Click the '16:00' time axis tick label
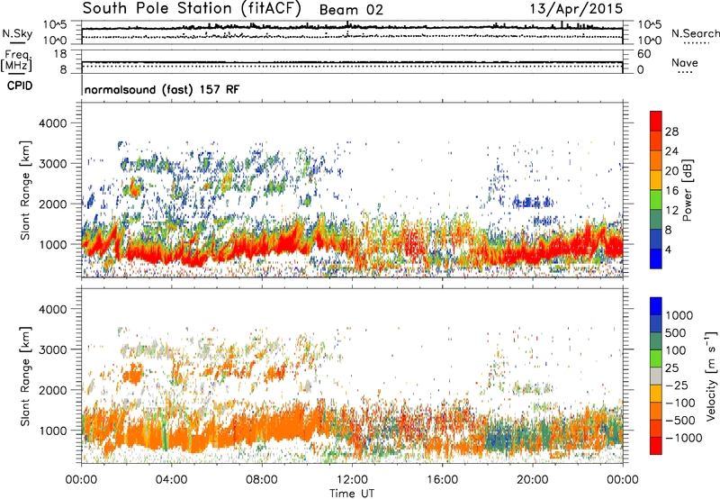The width and height of the screenshot is (720, 499). (x=442, y=480)
